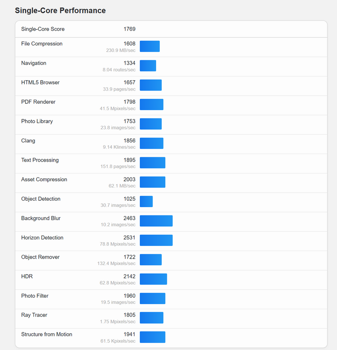Click the Photo Library score bar
The image size is (337, 350).
click(151, 124)
